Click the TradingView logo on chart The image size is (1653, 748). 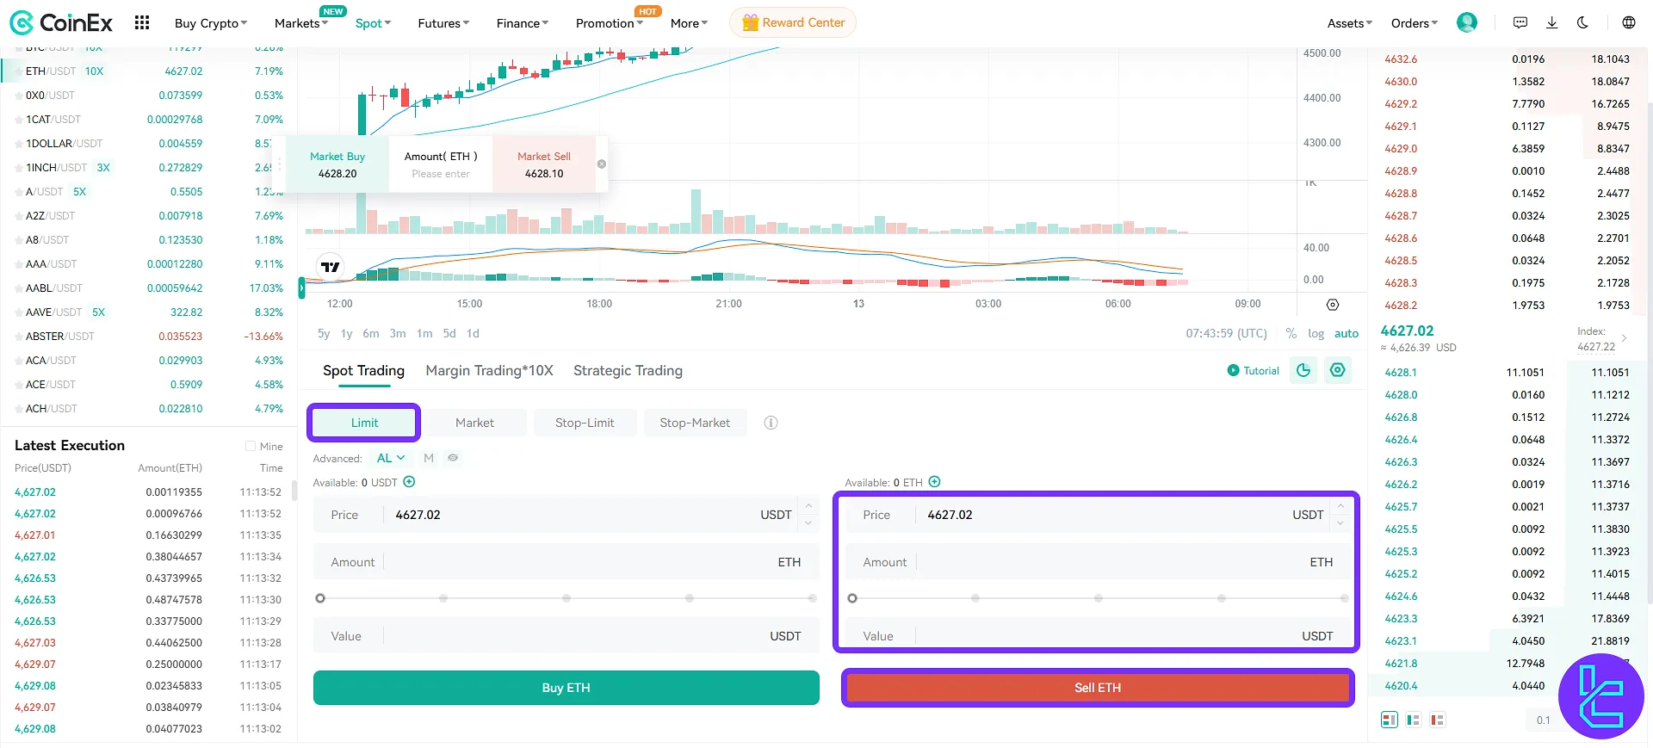pos(330,267)
